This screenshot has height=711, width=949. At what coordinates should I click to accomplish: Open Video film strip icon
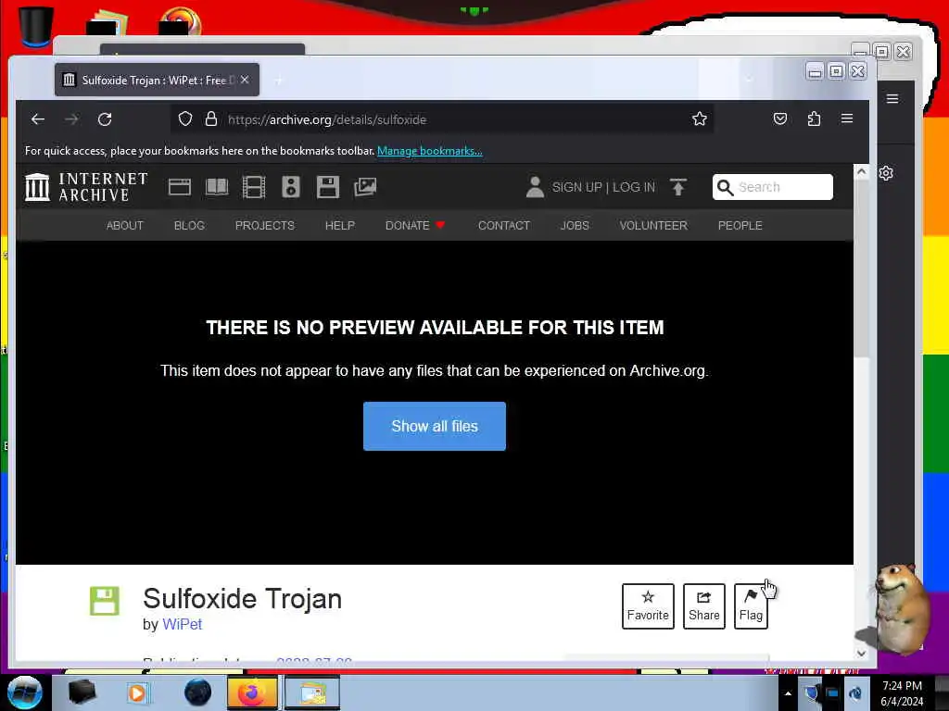254,187
